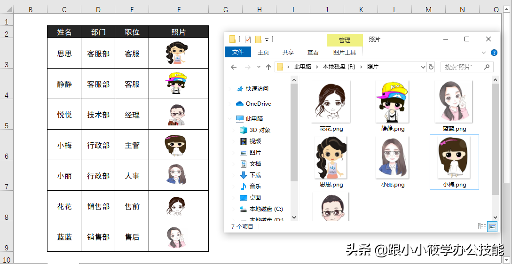The height and width of the screenshot is (264, 512).
Task: Open the recent locations dropdown arrow
Action: (x=259, y=67)
